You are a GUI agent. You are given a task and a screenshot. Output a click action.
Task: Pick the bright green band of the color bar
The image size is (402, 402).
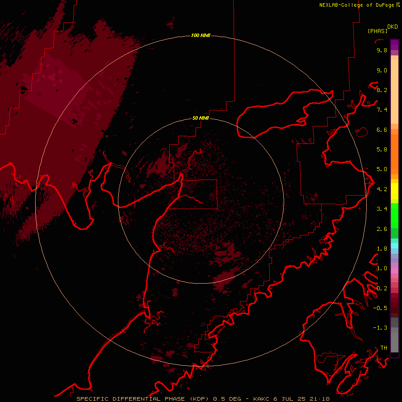[394, 215]
